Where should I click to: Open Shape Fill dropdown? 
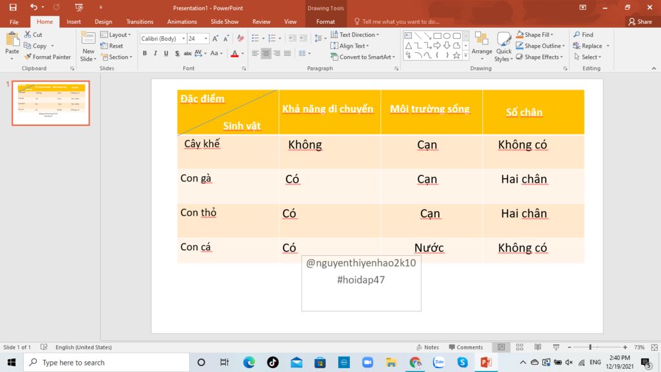535,35
